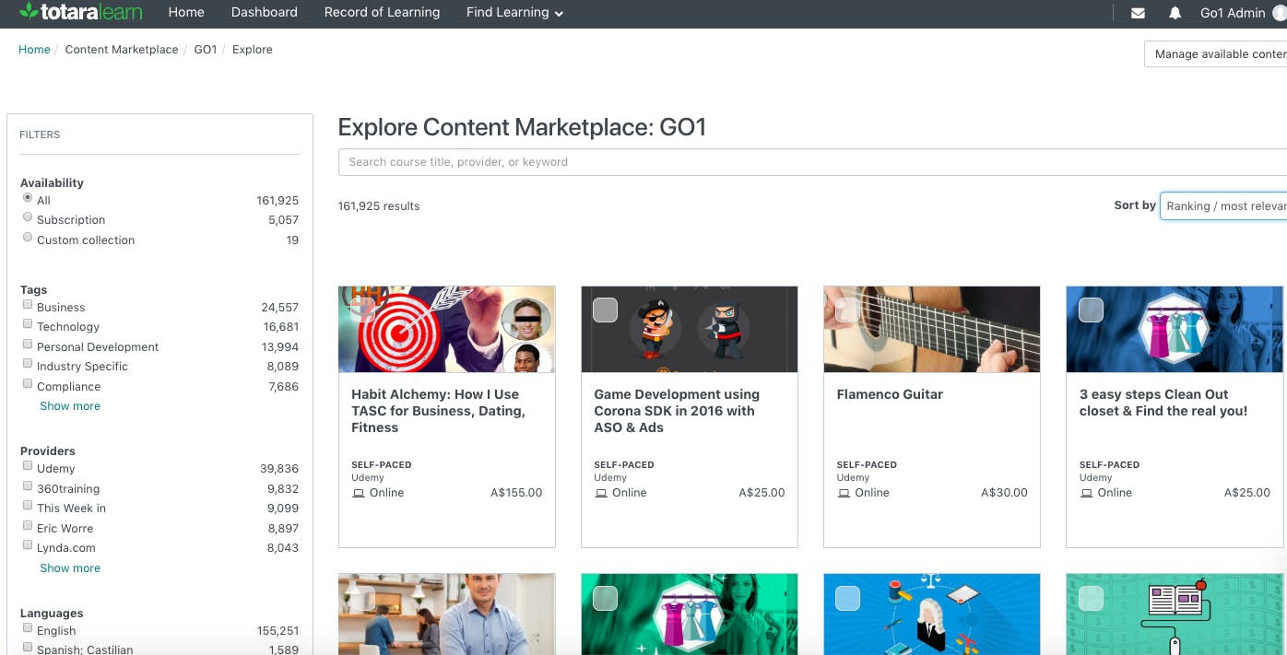
Task: Click the Game Development pirate ninja thumbnail
Action: 690,329
